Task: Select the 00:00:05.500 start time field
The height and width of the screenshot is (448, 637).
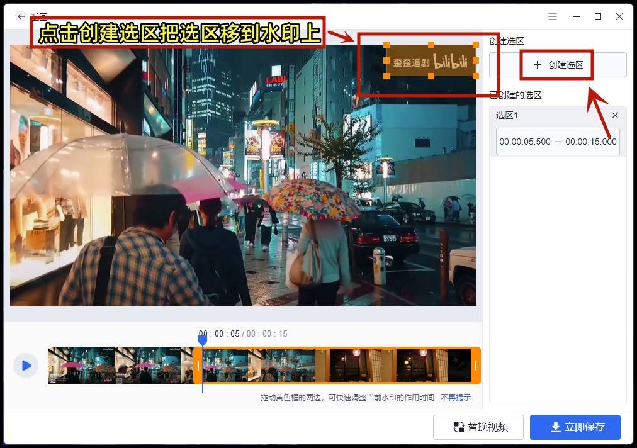Action: pyautogui.click(x=525, y=142)
